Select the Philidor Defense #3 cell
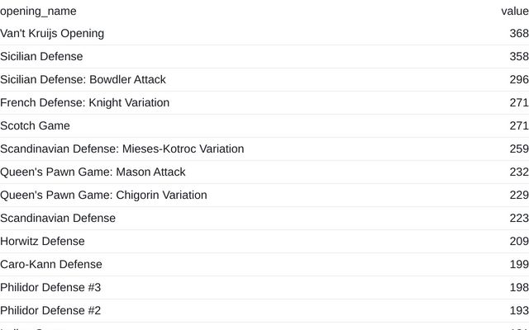 click(x=50, y=288)
